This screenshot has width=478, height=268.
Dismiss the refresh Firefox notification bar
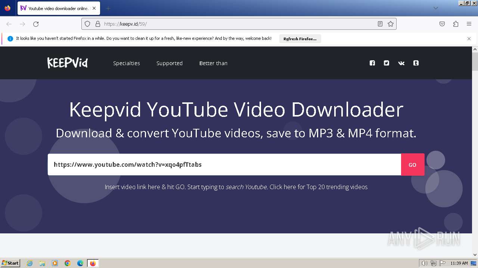coord(469,39)
